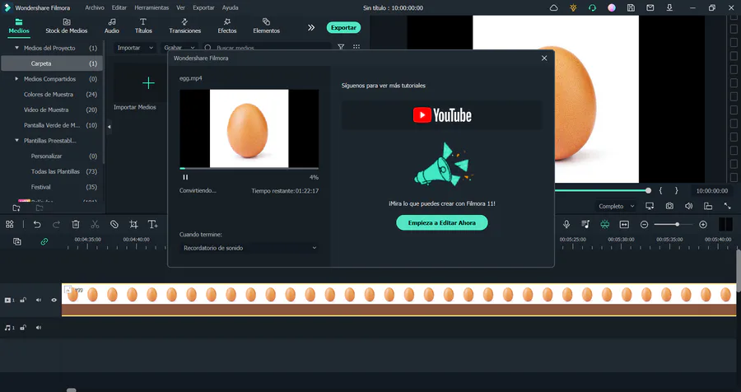This screenshot has height=392, width=741.
Task: Collapse the media panel with arrow
Action: click(110, 127)
